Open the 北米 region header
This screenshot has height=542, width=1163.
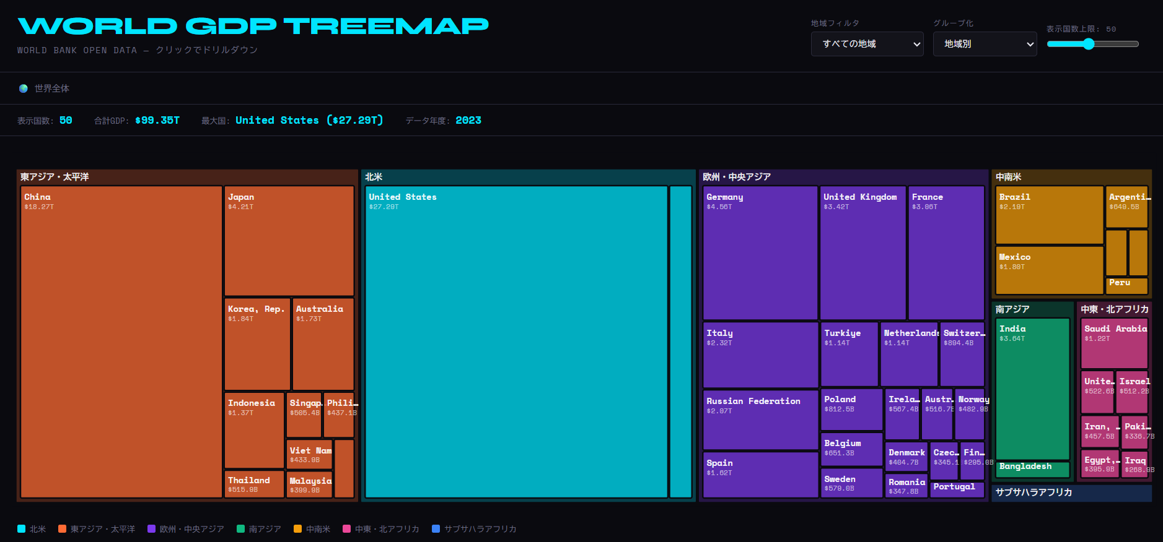click(374, 177)
